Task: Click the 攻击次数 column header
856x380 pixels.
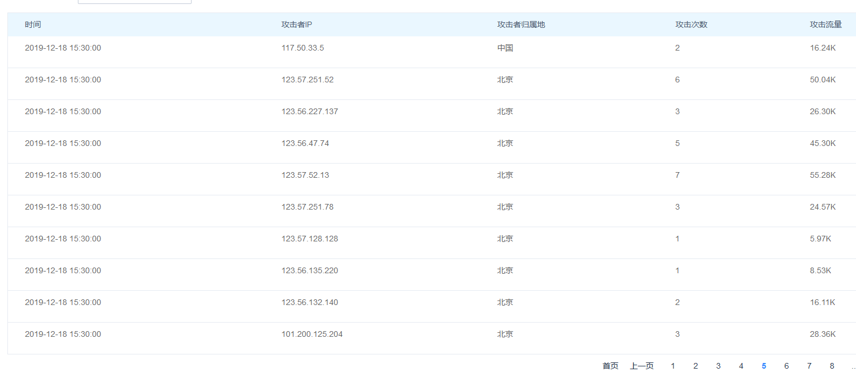Action: [x=691, y=24]
